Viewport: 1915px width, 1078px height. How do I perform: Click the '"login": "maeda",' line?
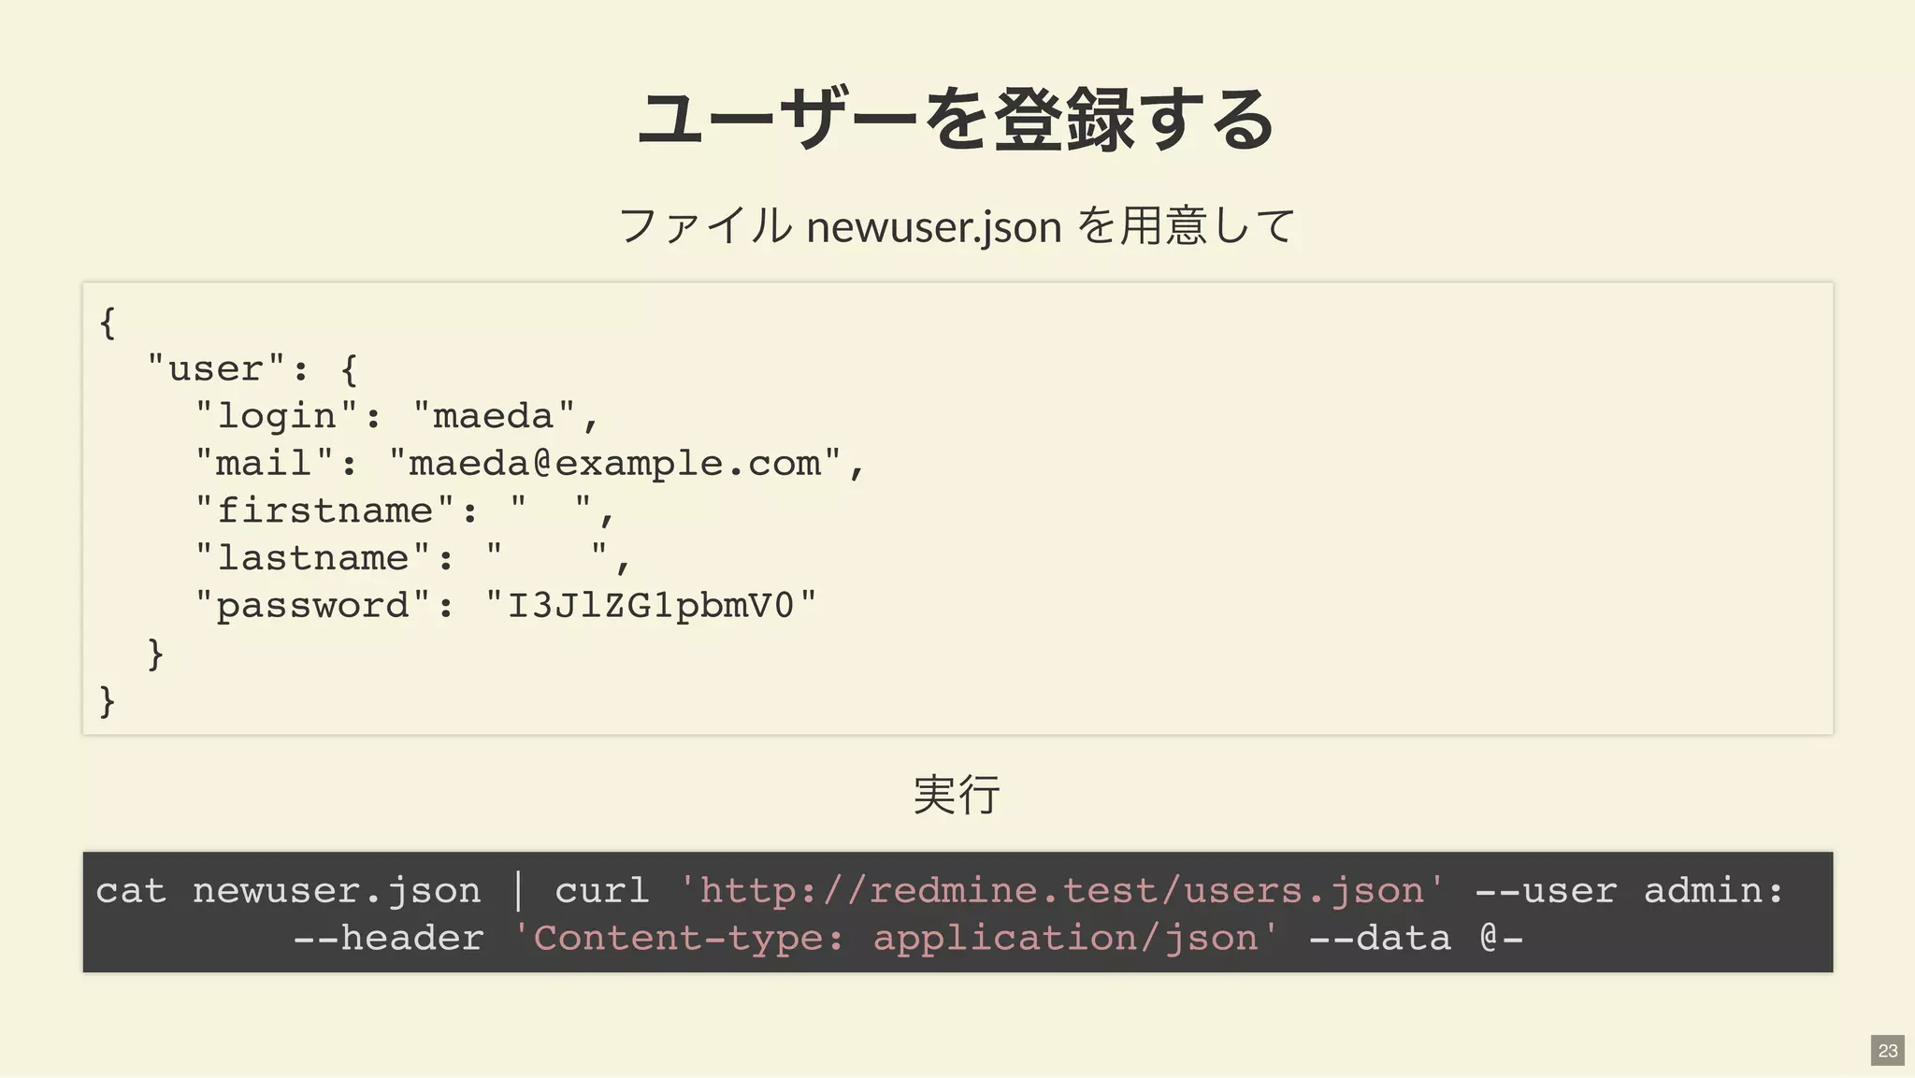click(396, 416)
